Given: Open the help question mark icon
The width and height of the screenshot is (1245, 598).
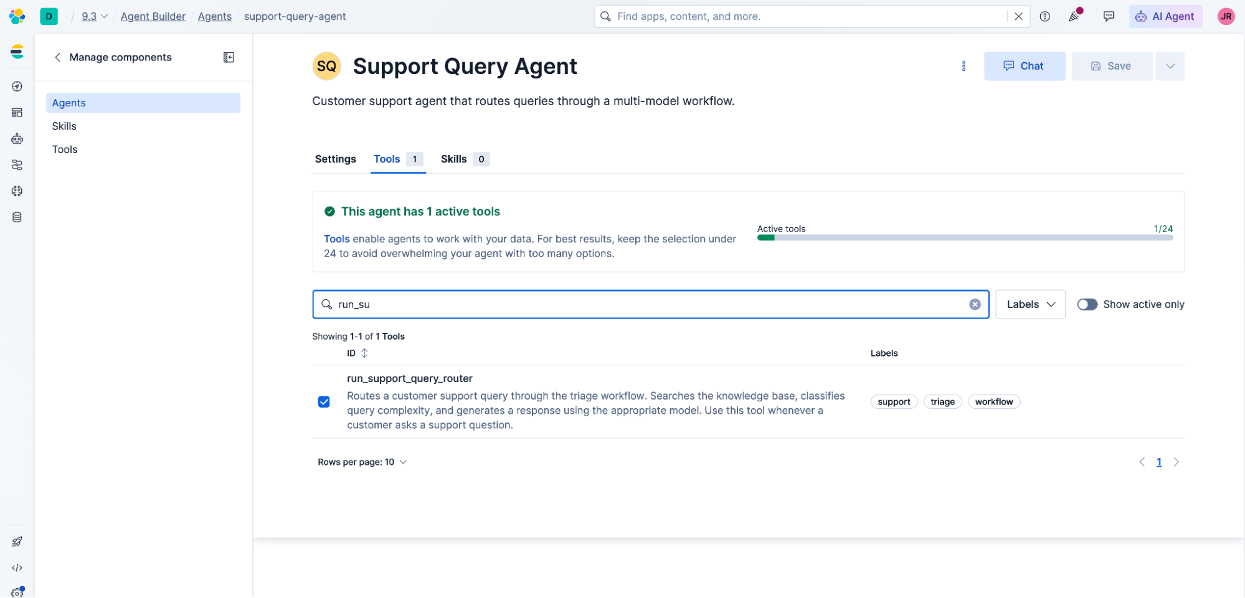Looking at the screenshot, I should [1045, 16].
